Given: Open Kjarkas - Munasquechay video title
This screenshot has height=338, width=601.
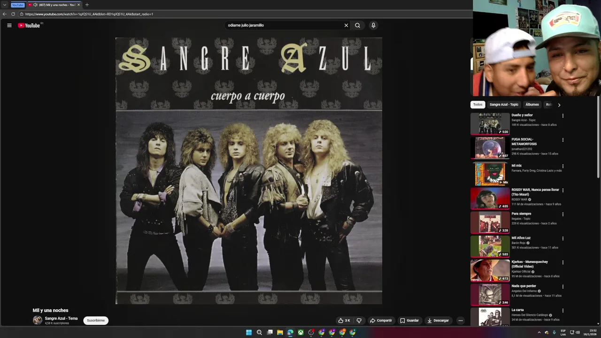Looking at the screenshot, I should pos(530,264).
